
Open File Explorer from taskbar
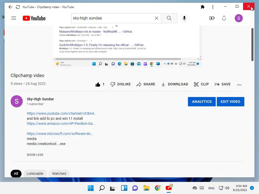coord(146,188)
